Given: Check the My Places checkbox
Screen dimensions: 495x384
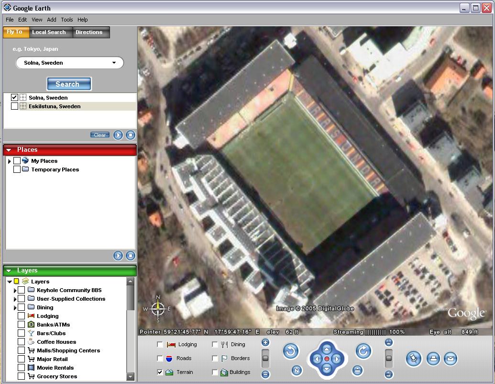Looking at the screenshot, I should pyautogui.click(x=17, y=160).
